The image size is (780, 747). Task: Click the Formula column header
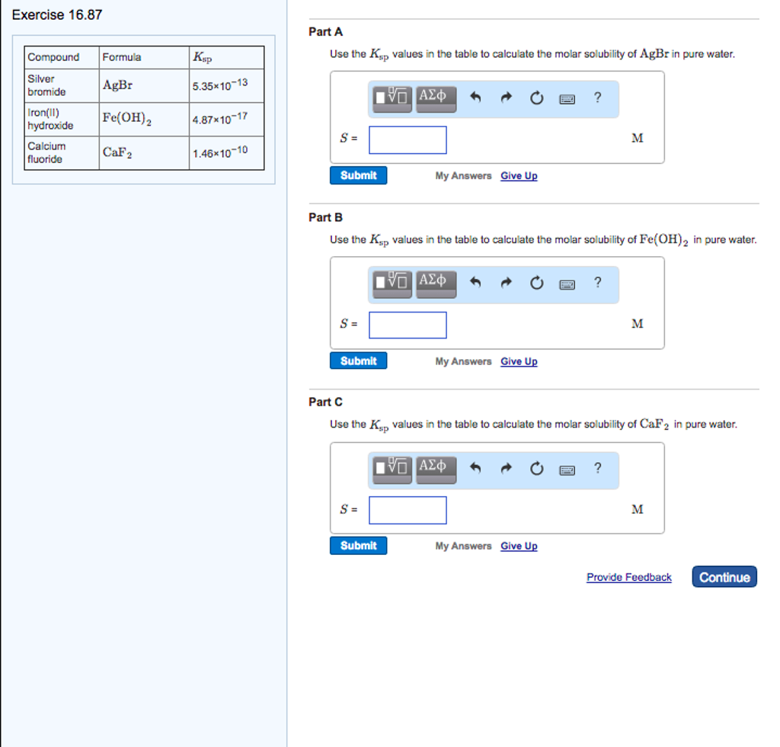144,57
